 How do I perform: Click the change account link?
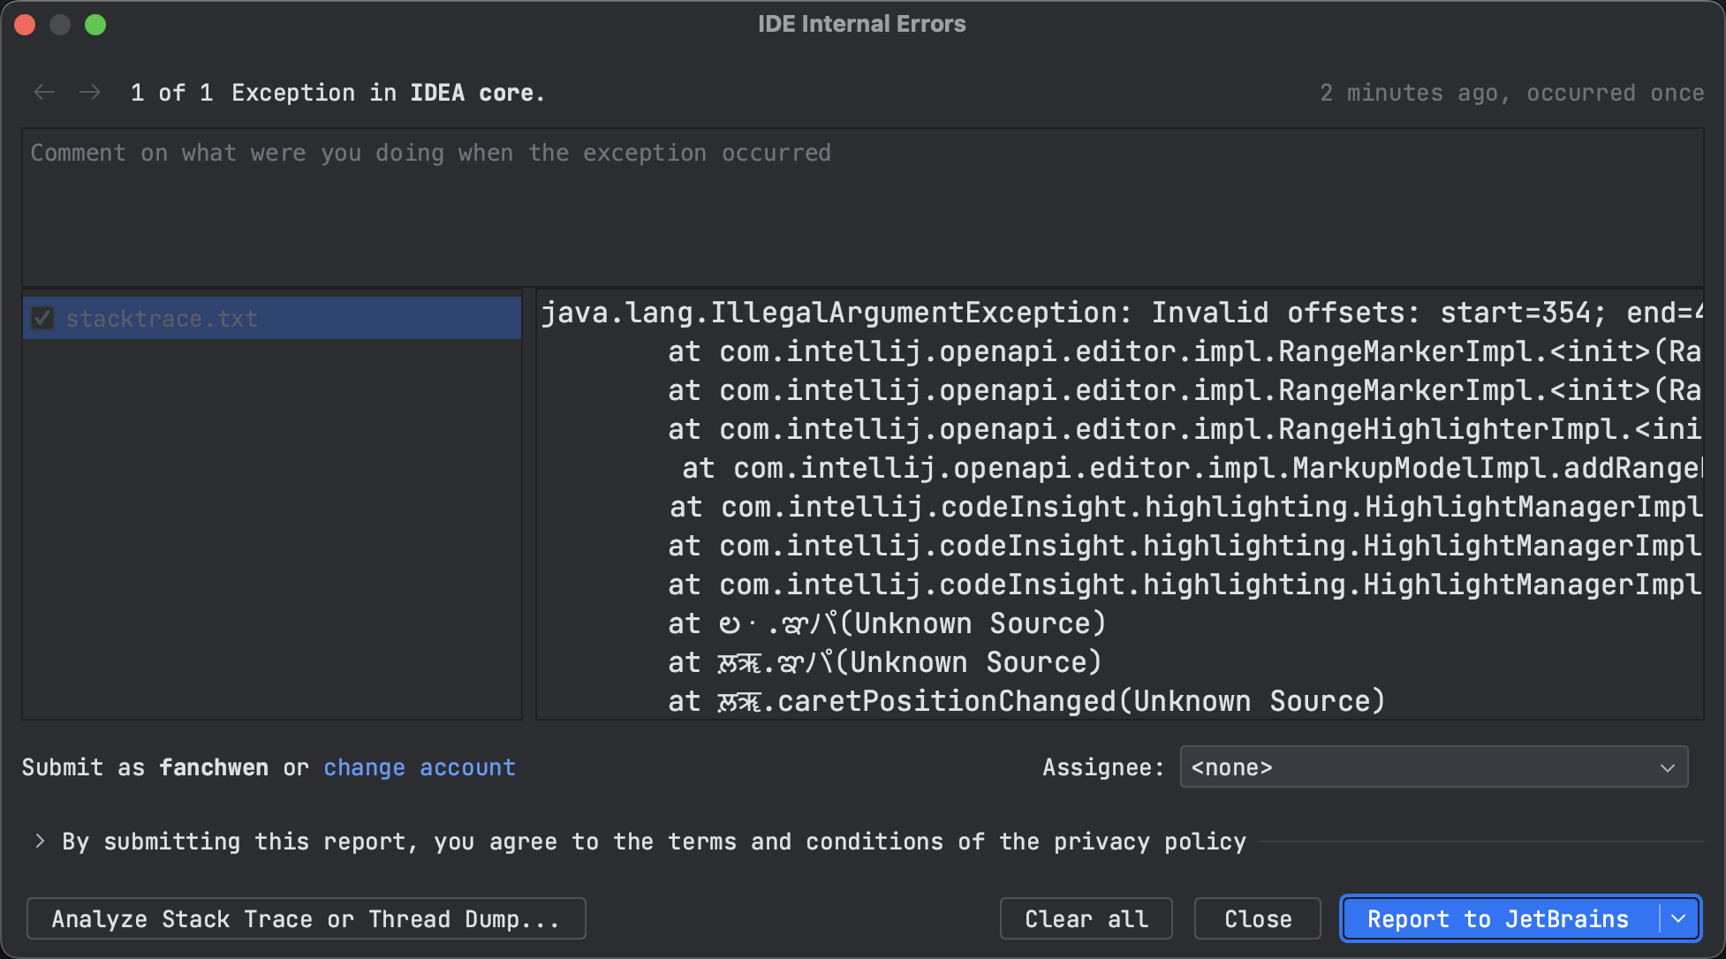[x=419, y=767]
